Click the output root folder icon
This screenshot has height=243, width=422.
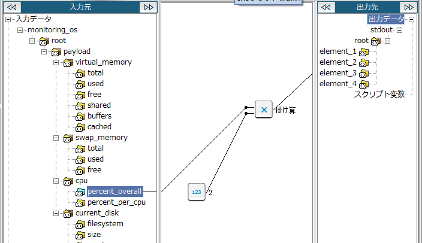point(376,41)
